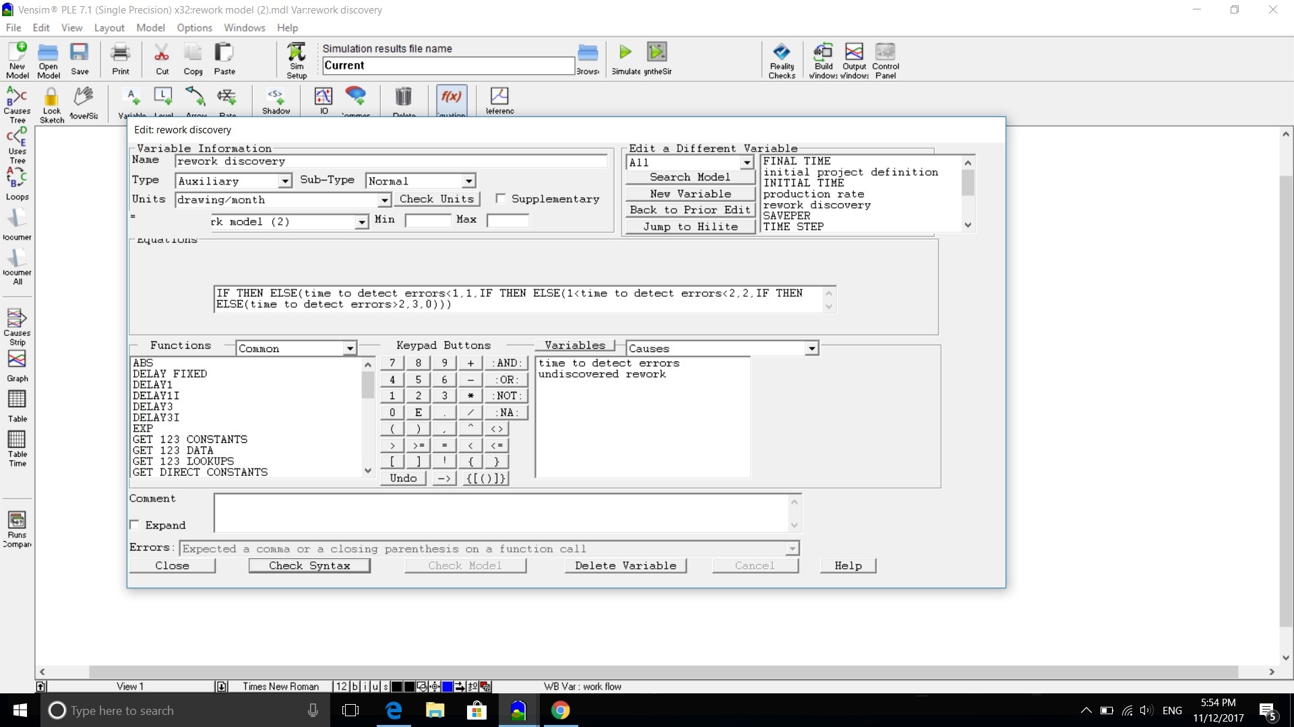This screenshot has height=727, width=1294.
Task: Click Build Windows icon
Action: (x=823, y=60)
